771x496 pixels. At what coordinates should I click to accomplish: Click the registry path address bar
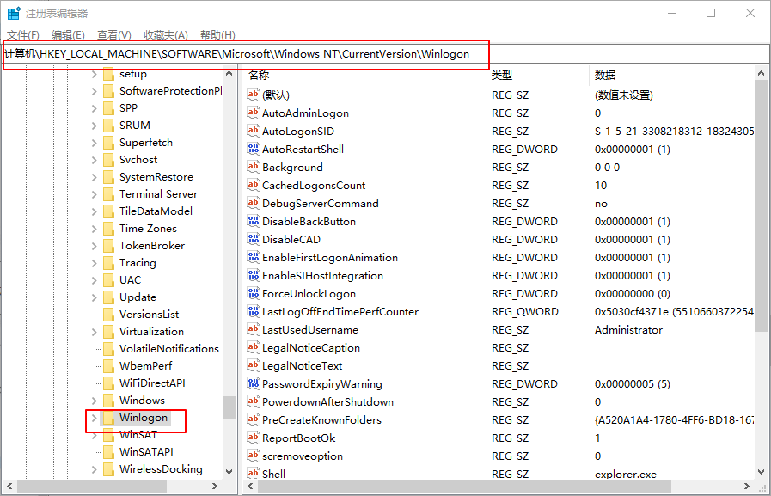click(385, 53)
